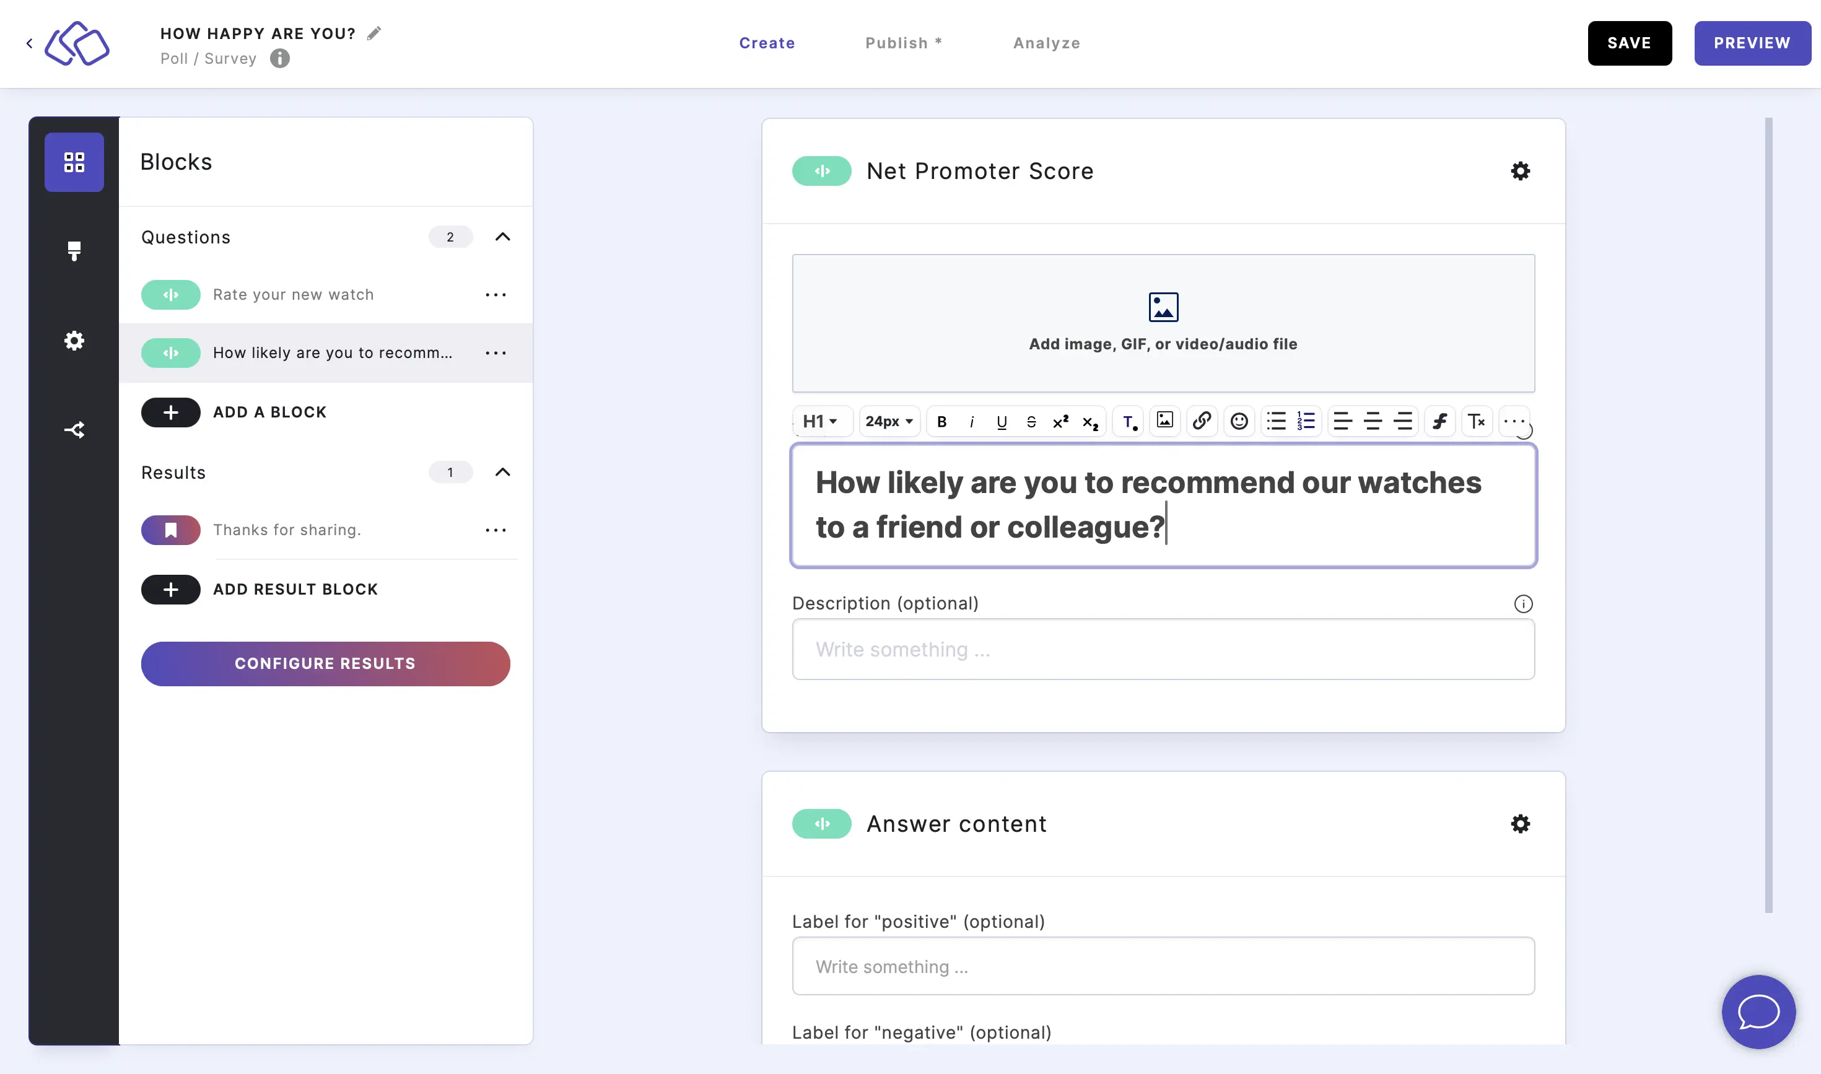Toggle the 'Rate your new watch' question block
The width and height of the screenshot is (1821, 1074).
(x=171, y=294)
